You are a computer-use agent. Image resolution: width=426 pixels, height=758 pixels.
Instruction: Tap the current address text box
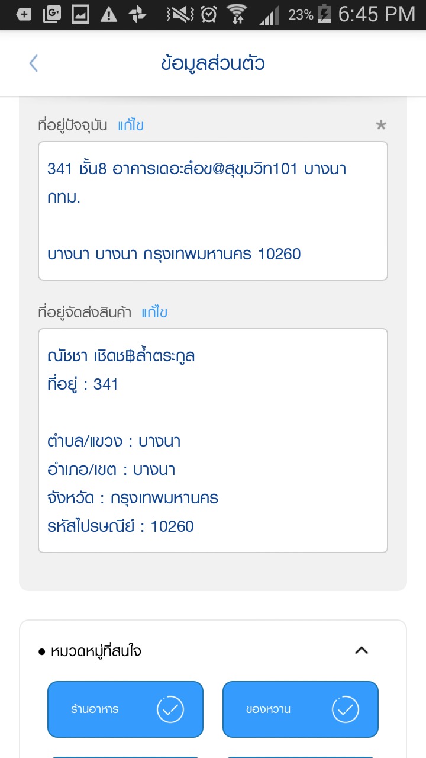coord(213,211)
